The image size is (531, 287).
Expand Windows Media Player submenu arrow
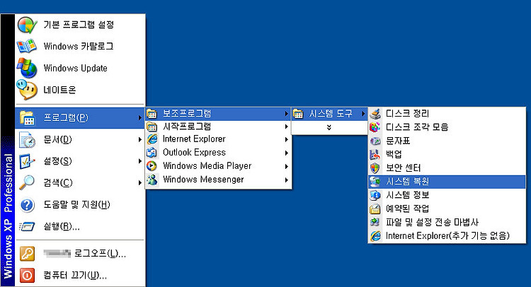(287, 166)
